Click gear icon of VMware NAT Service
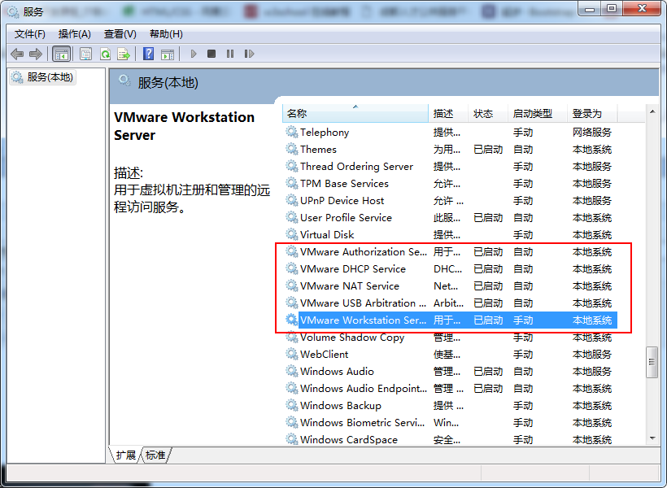667x488 pixels. 291,286
